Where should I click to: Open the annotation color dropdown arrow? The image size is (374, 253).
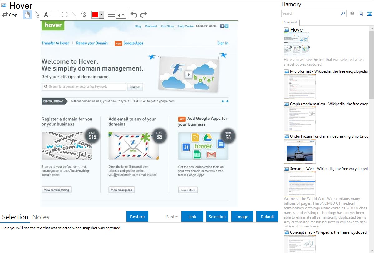point(101,15)
